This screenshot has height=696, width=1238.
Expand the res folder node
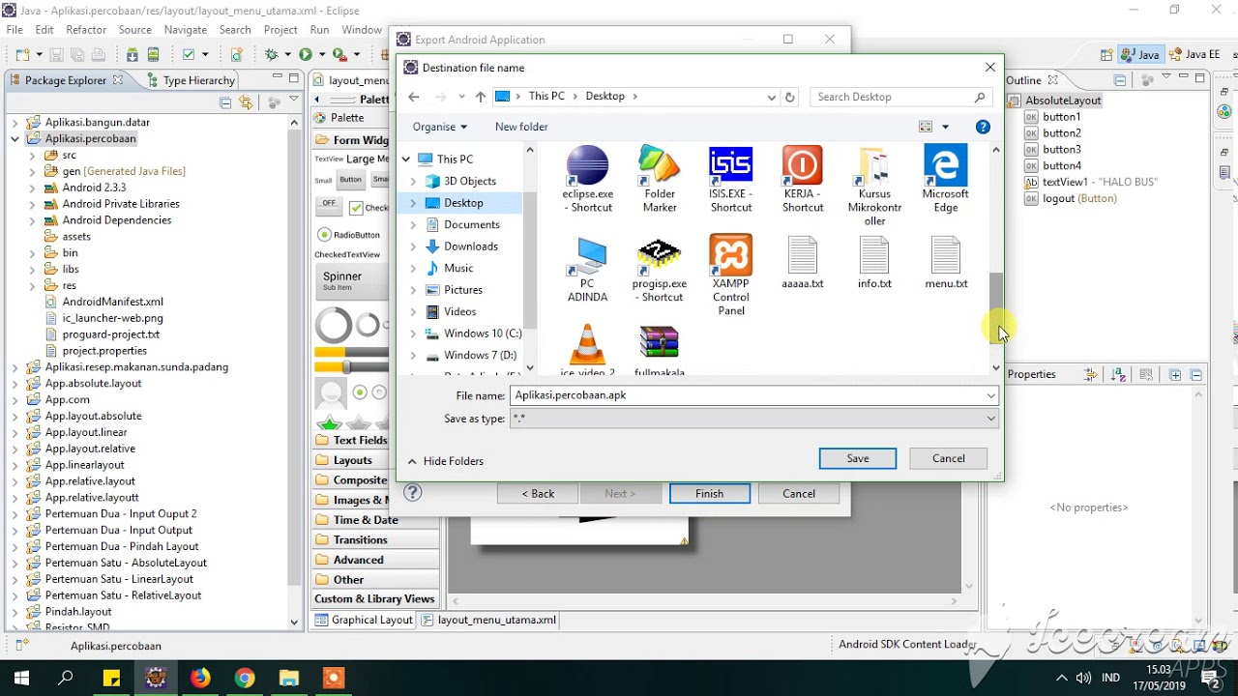coord(32,285)
